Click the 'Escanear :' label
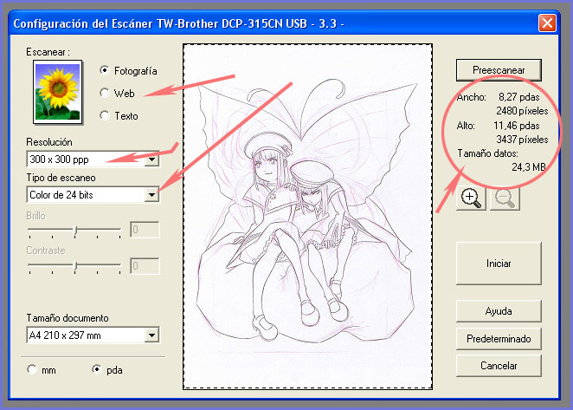Viewport: 573px width, 410px height. (48, 52)
